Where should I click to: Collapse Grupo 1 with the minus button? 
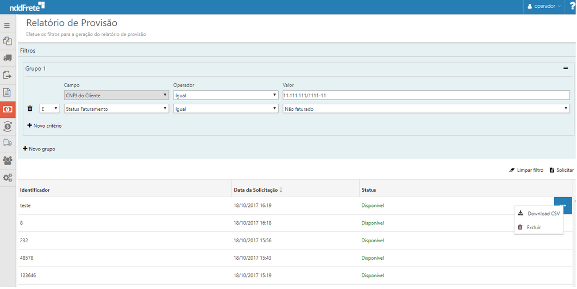pos(565,69)
